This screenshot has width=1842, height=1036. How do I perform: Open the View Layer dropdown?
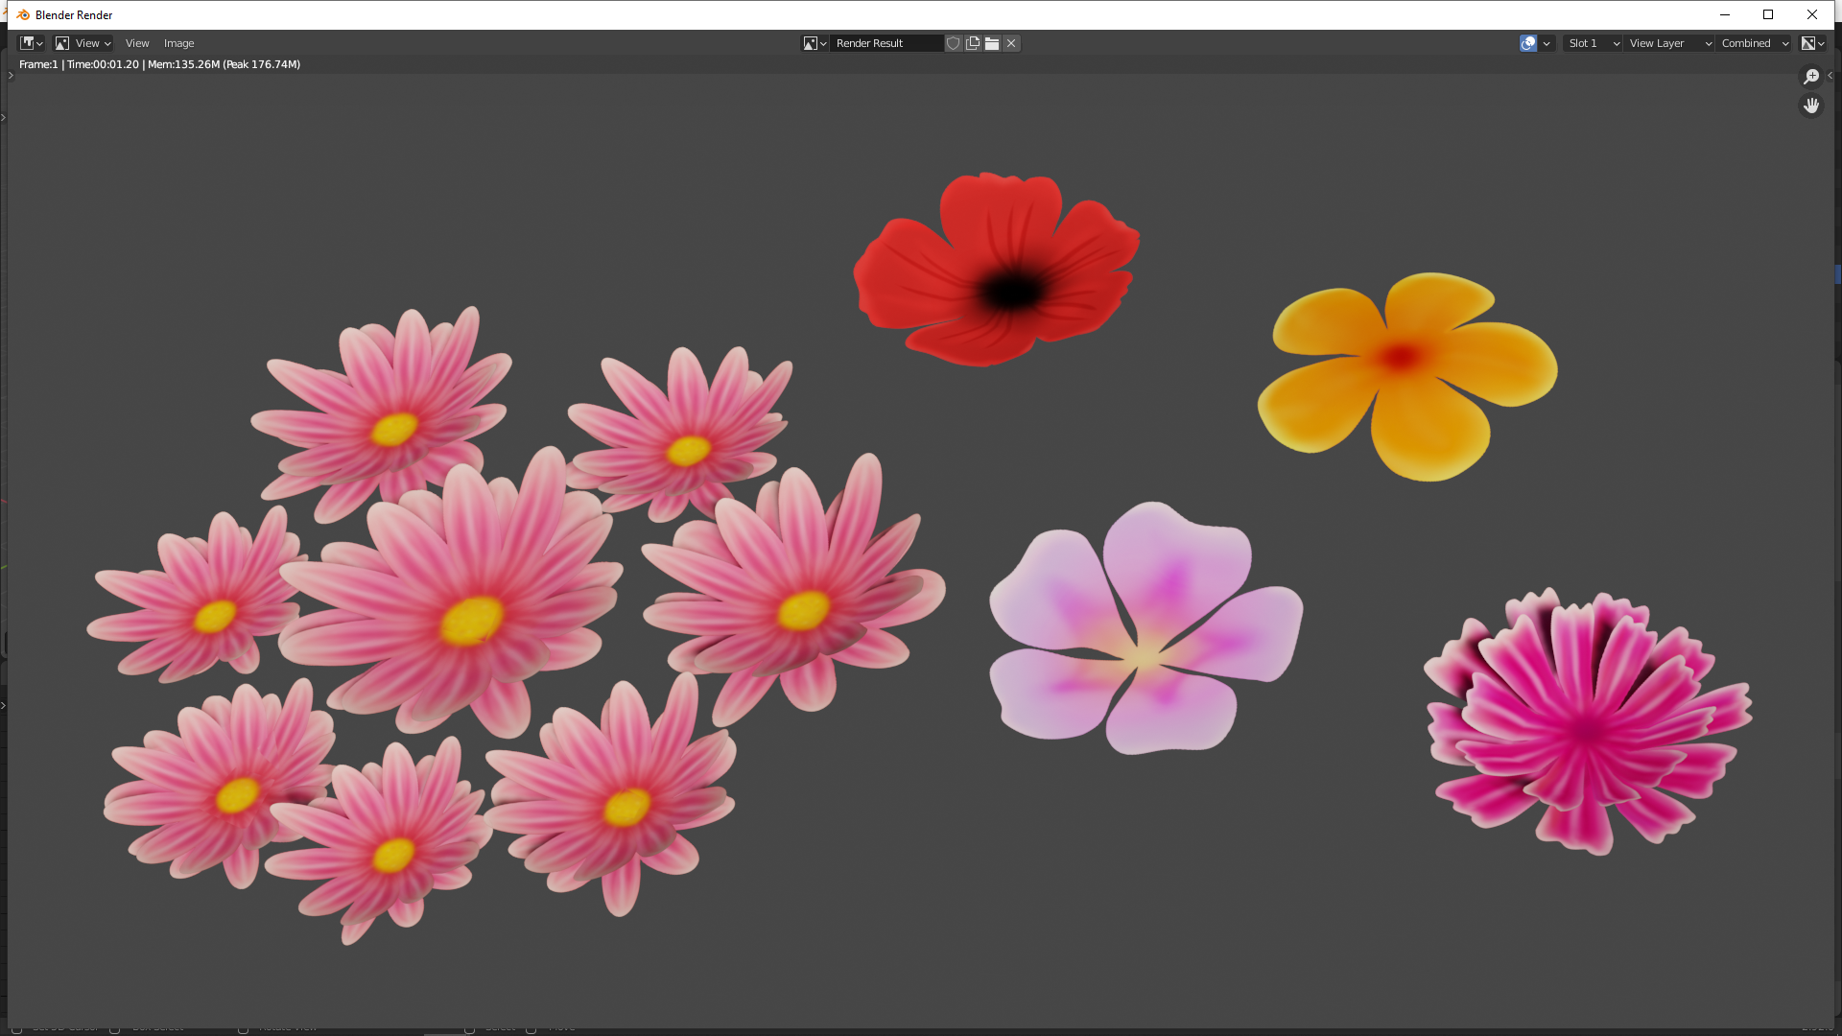1670,43
